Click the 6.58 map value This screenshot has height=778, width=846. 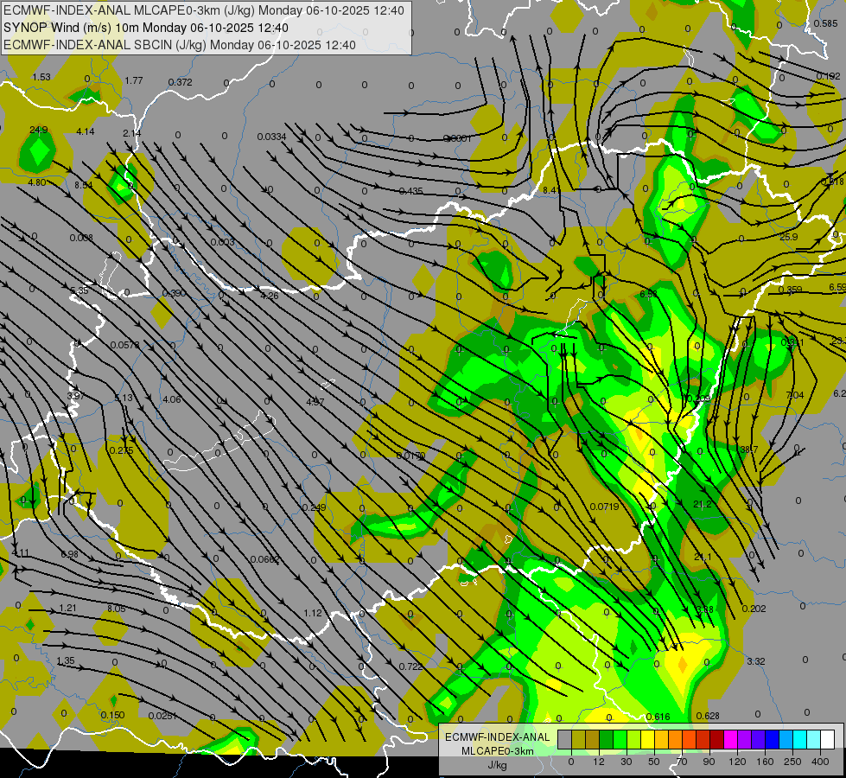(648, 294)
